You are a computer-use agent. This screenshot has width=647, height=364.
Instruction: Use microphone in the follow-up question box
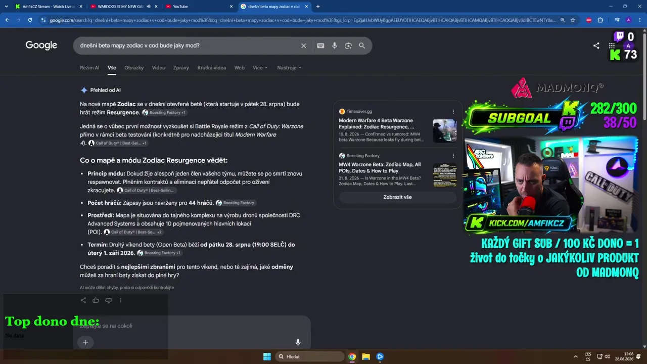tap(298, 342)
